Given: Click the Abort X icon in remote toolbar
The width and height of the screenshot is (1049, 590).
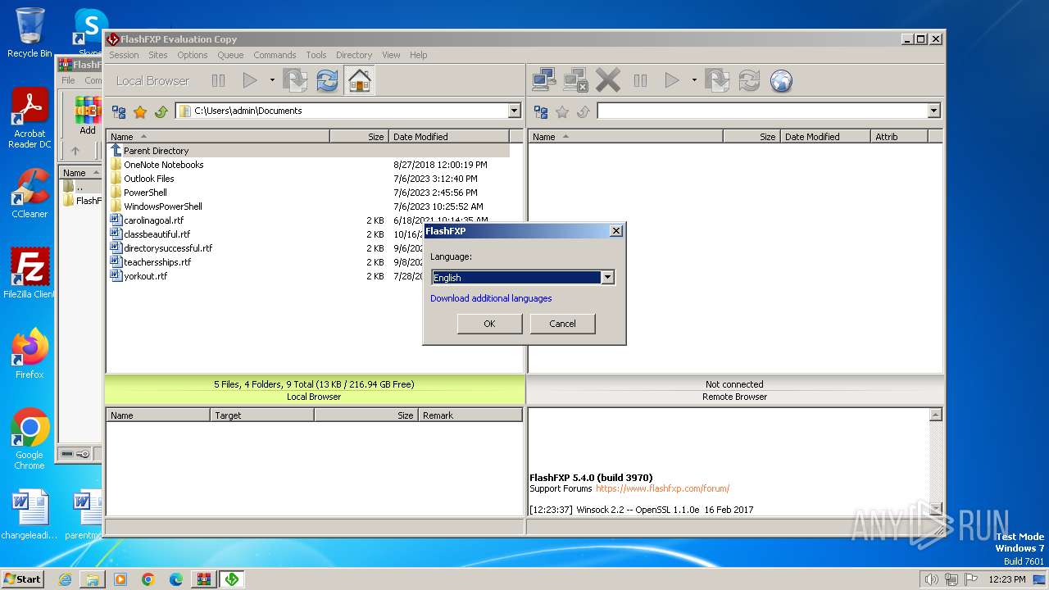Looking at the screenshot, I should [608, 80].
